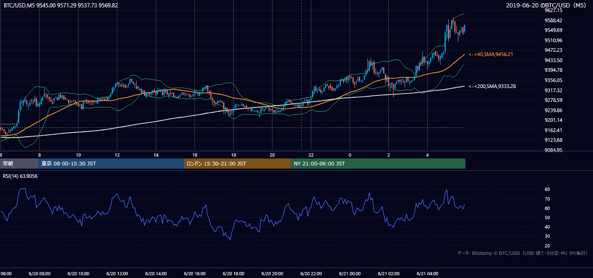
Task: Click hour tick 14 under the price chart
Action: (156, 155)
